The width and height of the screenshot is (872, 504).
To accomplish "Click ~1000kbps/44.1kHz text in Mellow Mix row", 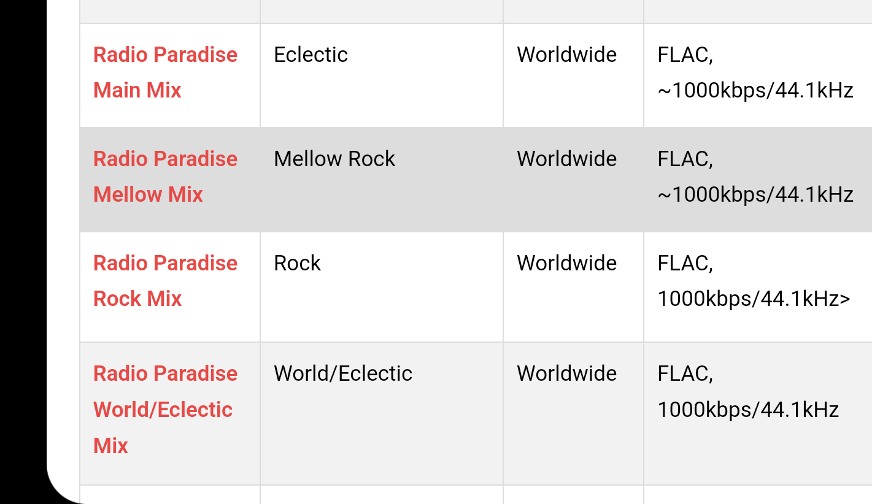I will click(x=755, y=194).
